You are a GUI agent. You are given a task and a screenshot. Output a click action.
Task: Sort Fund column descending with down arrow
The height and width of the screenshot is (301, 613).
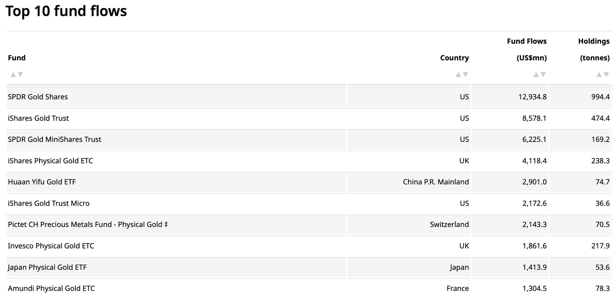pos(20,75)
